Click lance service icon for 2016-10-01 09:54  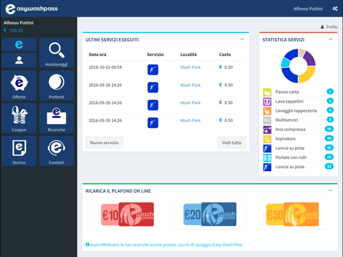[x=153, y=70]
